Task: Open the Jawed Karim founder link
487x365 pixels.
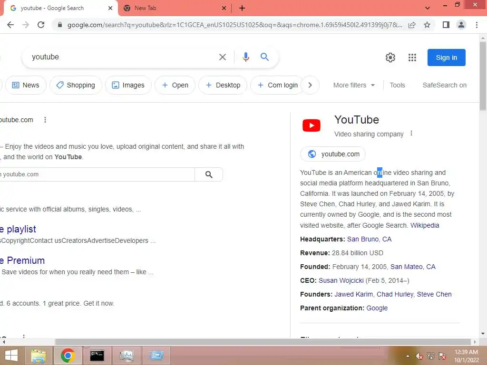Action: coord(353,294)
